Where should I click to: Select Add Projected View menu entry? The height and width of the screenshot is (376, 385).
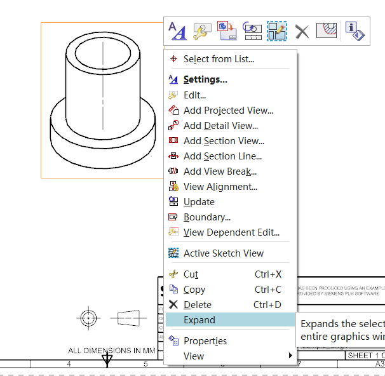[x=228, y=111]
